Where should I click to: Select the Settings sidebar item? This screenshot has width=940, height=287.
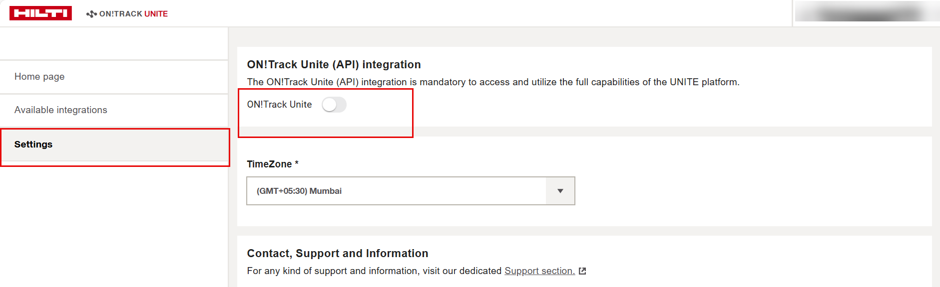(33, 144)
